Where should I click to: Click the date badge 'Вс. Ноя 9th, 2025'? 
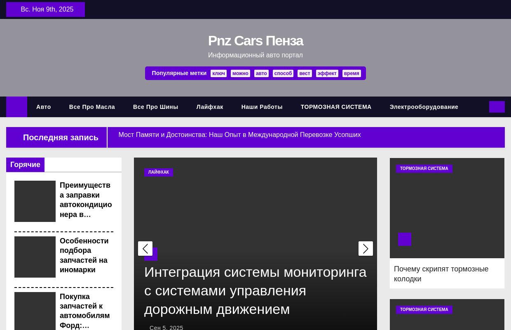coord(47,9)
